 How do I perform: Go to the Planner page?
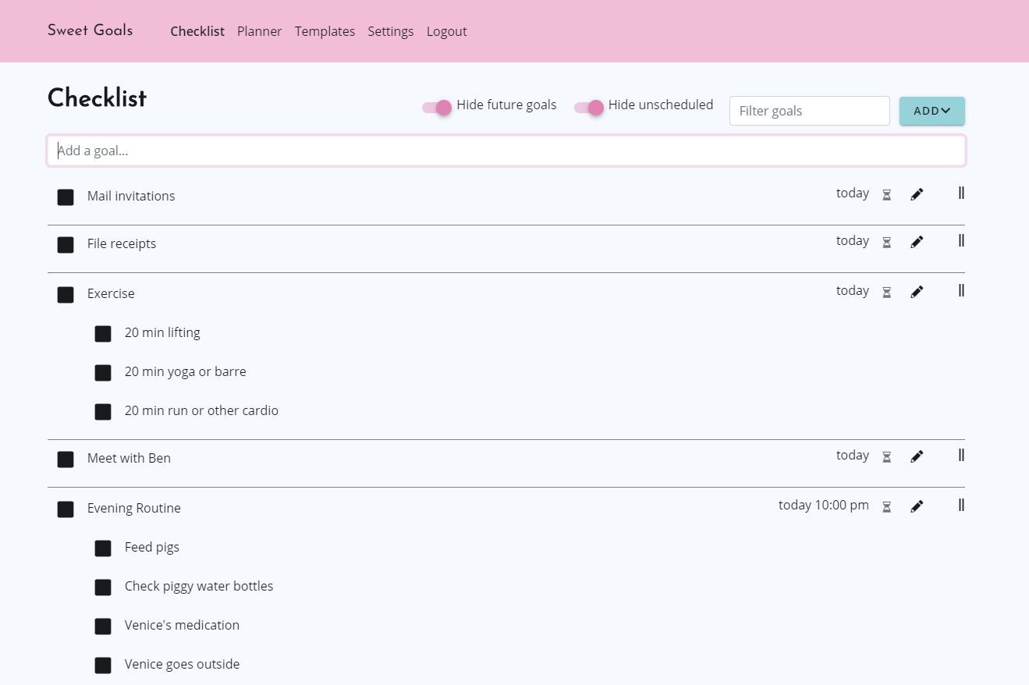pyautogui.click(x=260, y=31)
